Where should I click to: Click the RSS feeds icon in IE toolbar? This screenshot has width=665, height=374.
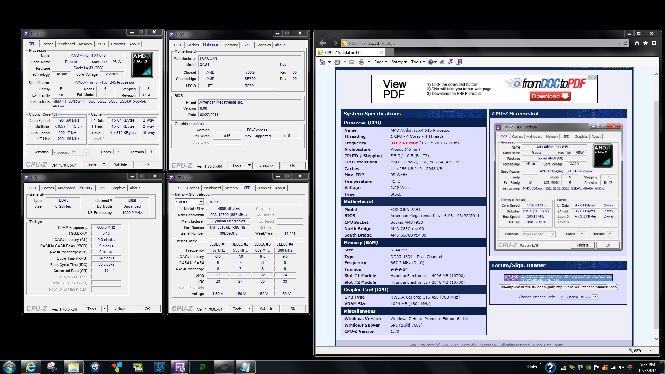pos(337,62)
